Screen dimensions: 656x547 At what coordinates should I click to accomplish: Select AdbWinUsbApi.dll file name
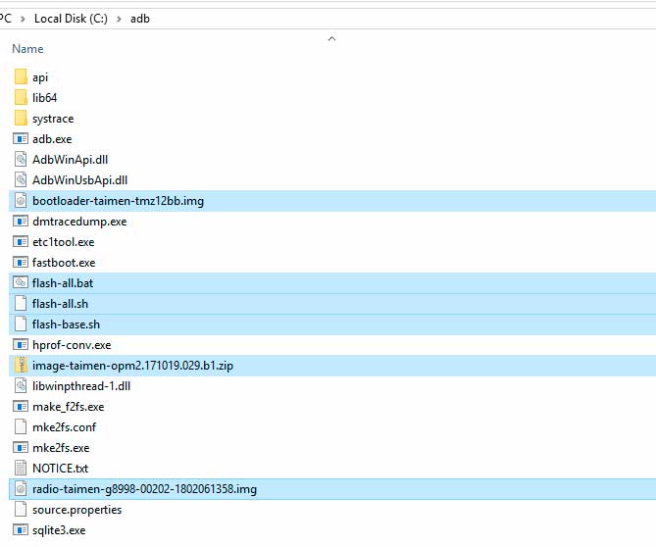(79, 179)
